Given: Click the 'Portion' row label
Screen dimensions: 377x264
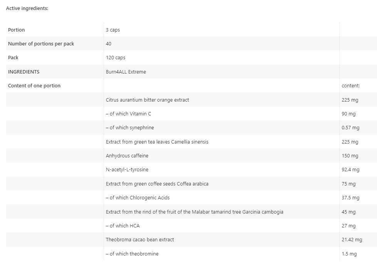Looking at the screenshot, I should point(16,30).
